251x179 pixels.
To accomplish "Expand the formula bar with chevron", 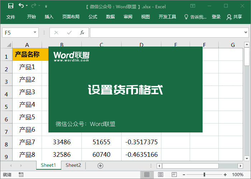I will point(246,33).
